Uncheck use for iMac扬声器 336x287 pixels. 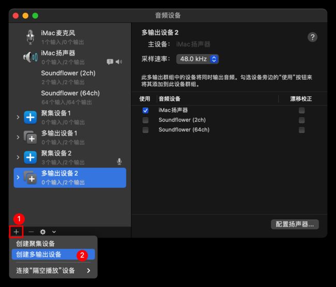point(145,110)
